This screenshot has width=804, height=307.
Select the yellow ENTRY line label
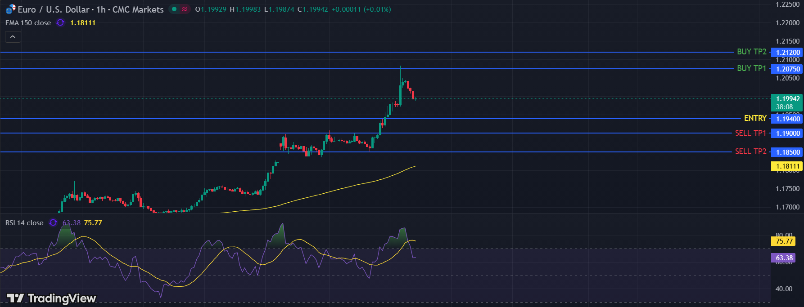pyautogui.click(x=755, y=118)
